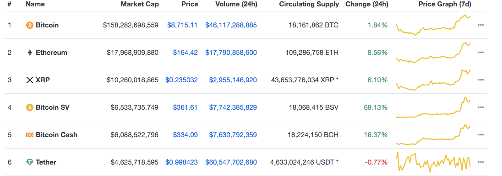502x176 pixels.
Task: Click the Ethereum diamond logo icon
Action: [x=29, y=53]
